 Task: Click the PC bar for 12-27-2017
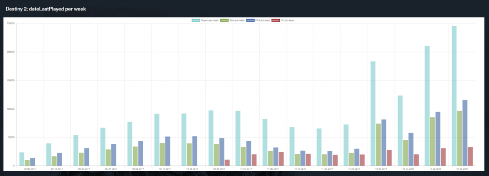[x=470, y=156]
